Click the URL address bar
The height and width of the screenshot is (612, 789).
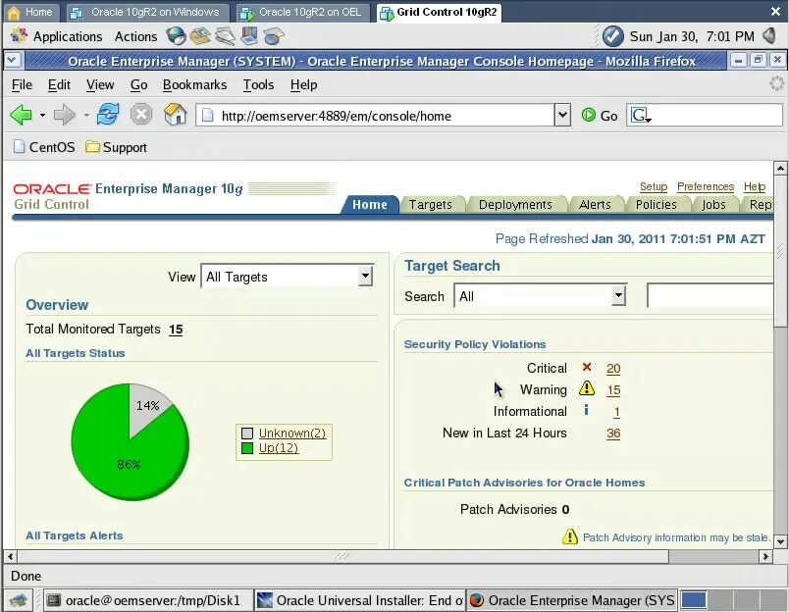coord(375,116)
